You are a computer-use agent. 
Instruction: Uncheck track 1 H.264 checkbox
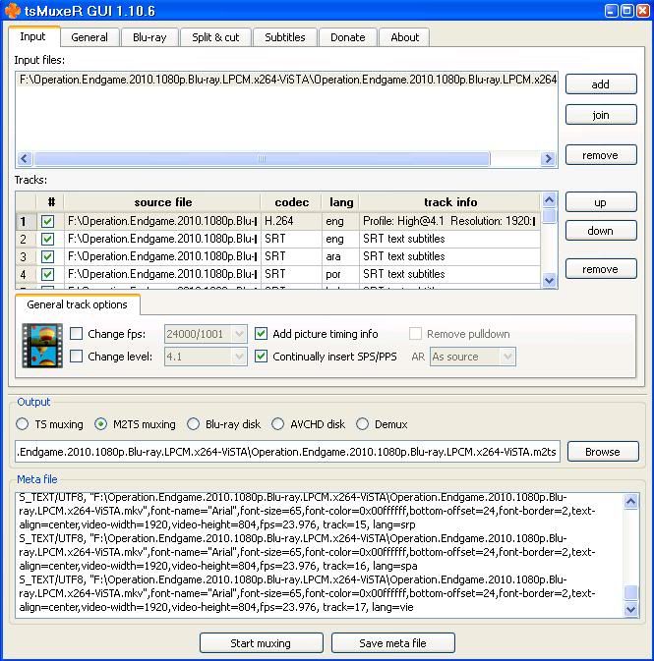48,221
